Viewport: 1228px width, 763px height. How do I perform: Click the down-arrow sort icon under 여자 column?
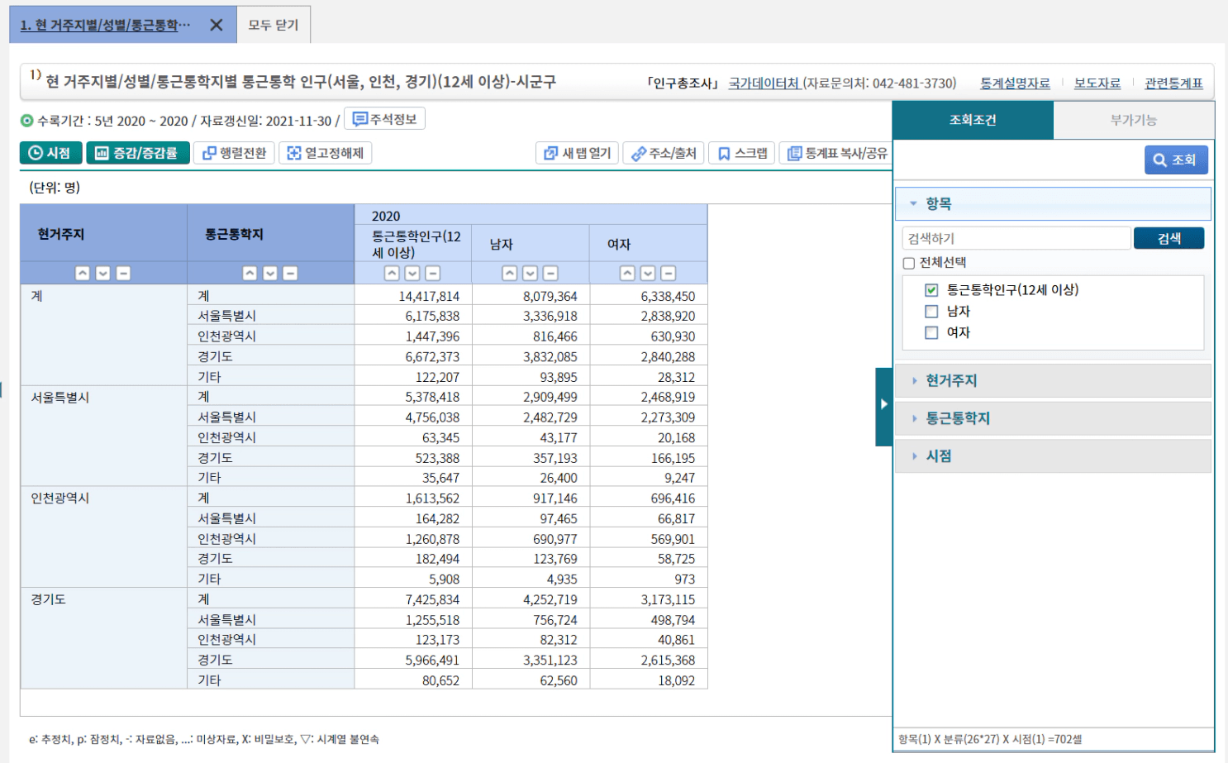click(x=649, y=273)
